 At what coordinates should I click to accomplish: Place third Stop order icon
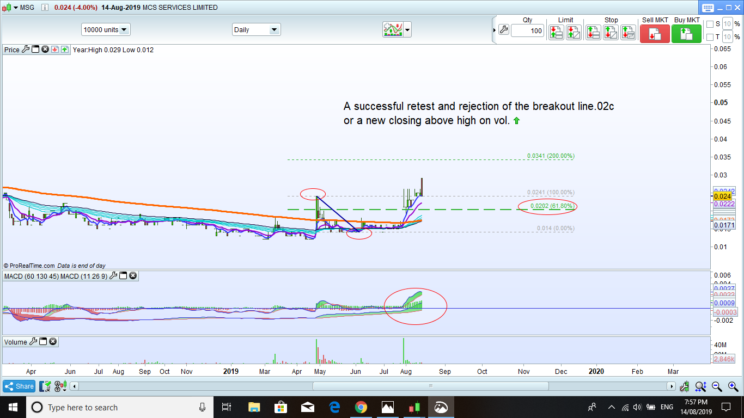[x=629, y=33]
